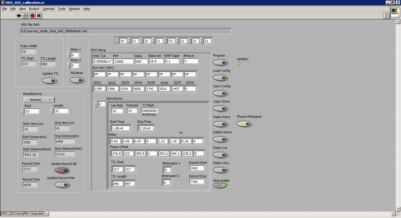This screenshot has width=401, height=218.
Task: Toggle the Phase+90degree button
Action: coord(245,124)
